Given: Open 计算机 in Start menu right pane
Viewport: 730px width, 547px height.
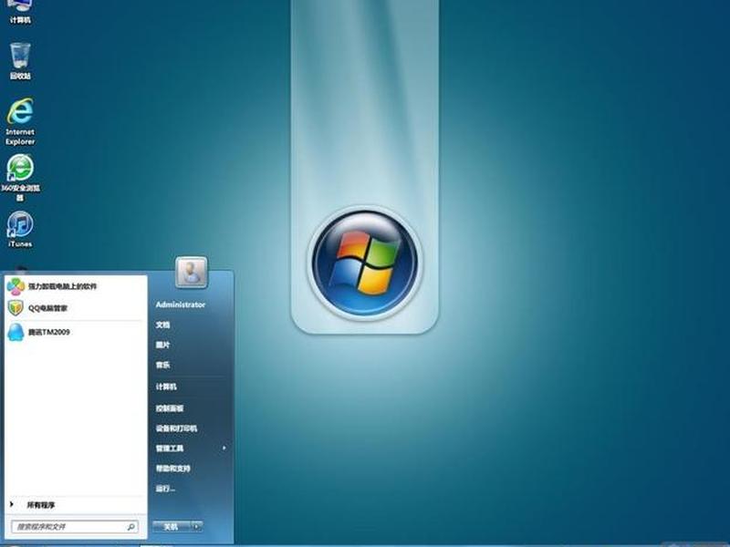Looking at the screenshot, I should 166,387.
